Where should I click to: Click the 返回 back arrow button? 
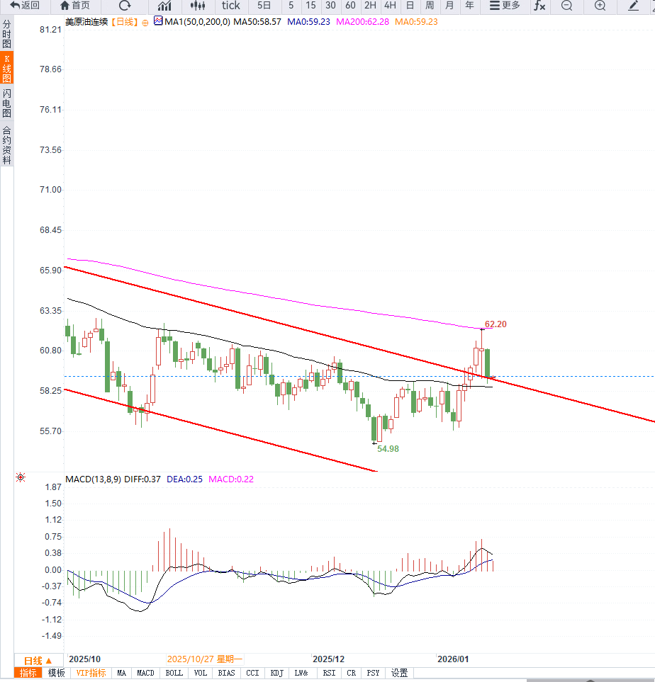pyautogui.click(x=24, y=6)
